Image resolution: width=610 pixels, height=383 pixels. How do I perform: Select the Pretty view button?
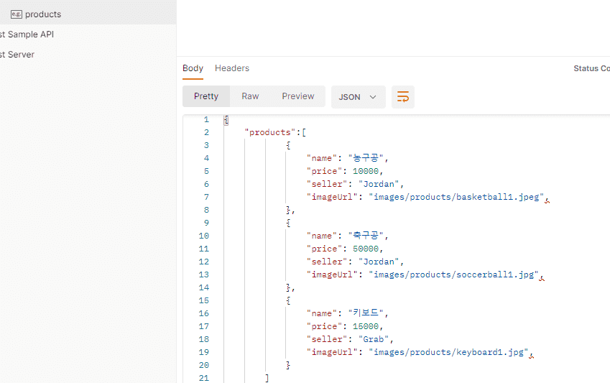[206, 96]
